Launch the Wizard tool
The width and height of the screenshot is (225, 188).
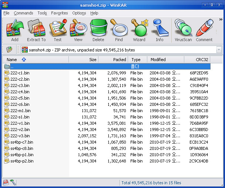pos(139,30)
